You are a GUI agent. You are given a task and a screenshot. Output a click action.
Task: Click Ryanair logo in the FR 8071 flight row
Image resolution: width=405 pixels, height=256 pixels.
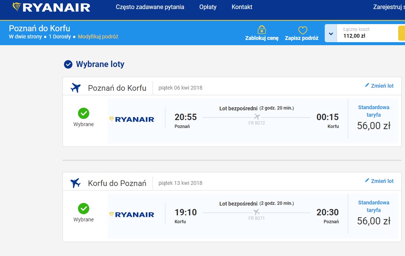pos(132,215)
